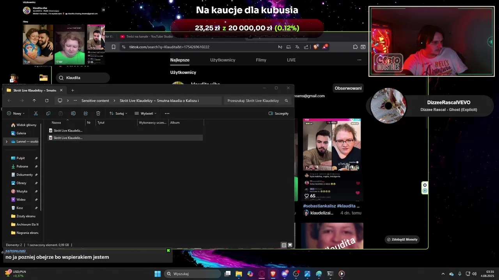The height and width of the screenshot is (280, 499).
Task: Click the Task View icon on the taskbar
Action: pyautogui.click(x=228, y=274)
